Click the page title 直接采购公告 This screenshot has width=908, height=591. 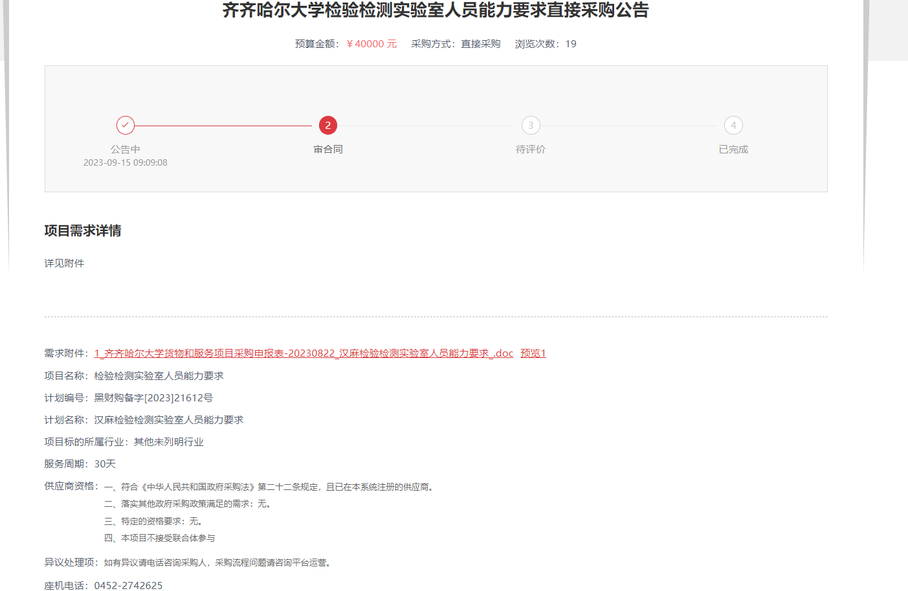pyautogui.click(x=436, y=10)
